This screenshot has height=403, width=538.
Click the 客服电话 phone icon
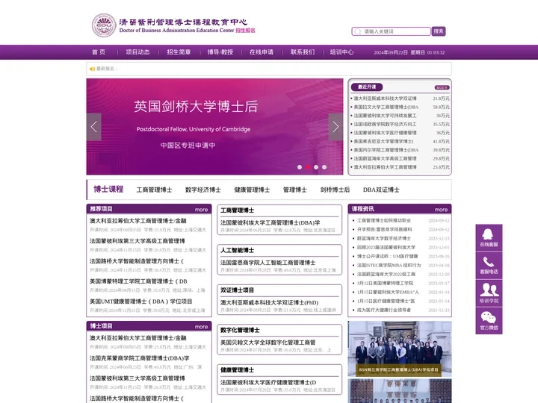pos(489,265)
